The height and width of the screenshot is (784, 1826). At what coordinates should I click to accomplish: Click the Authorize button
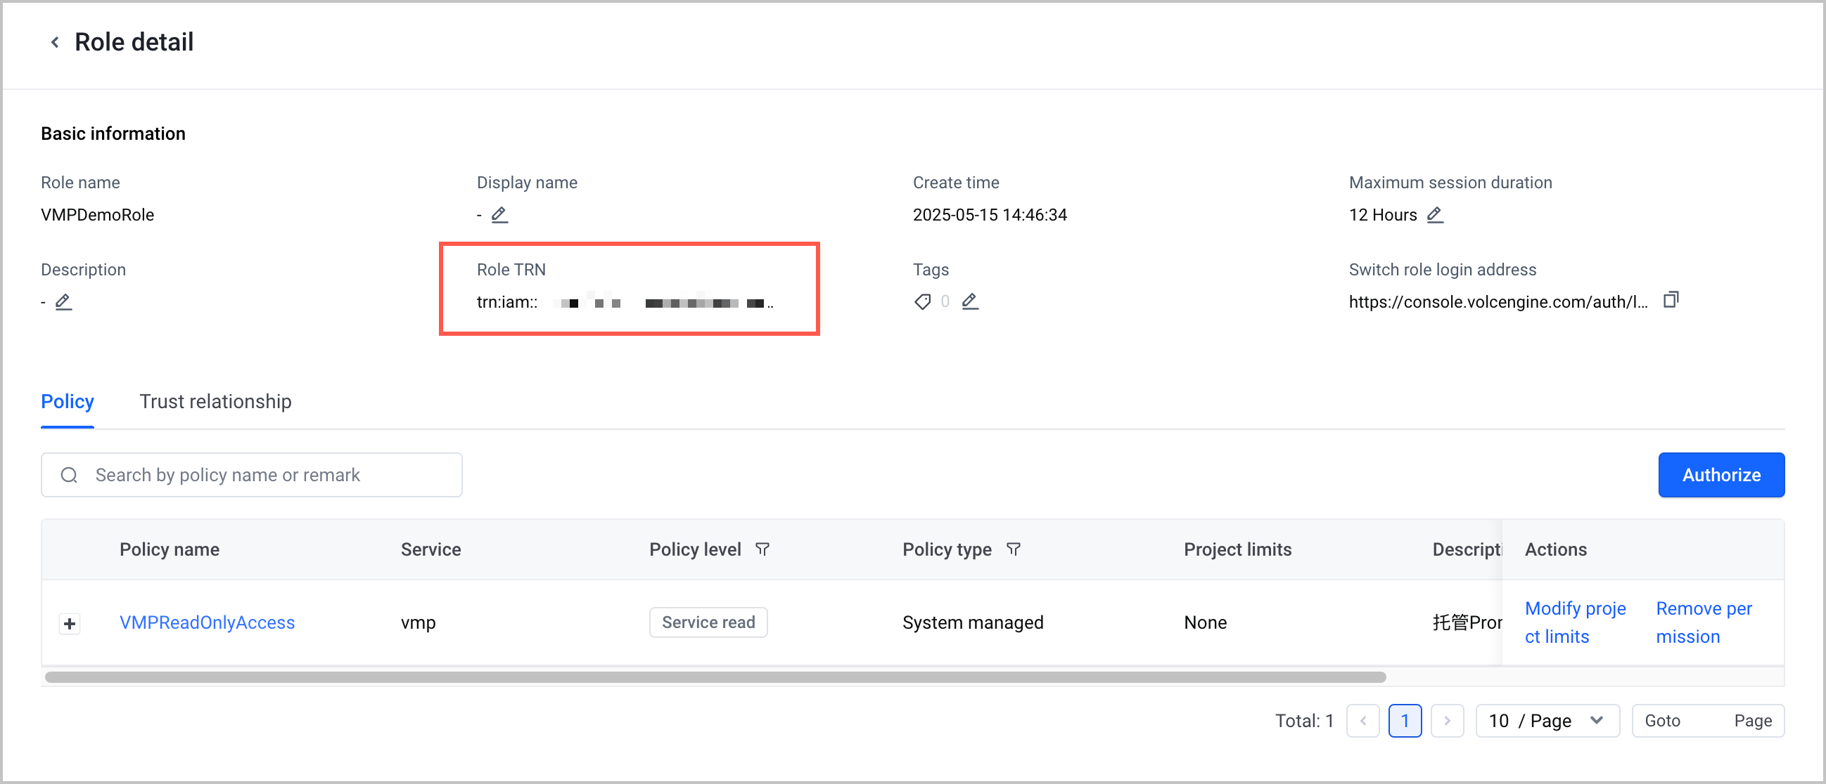point(1721,475)
